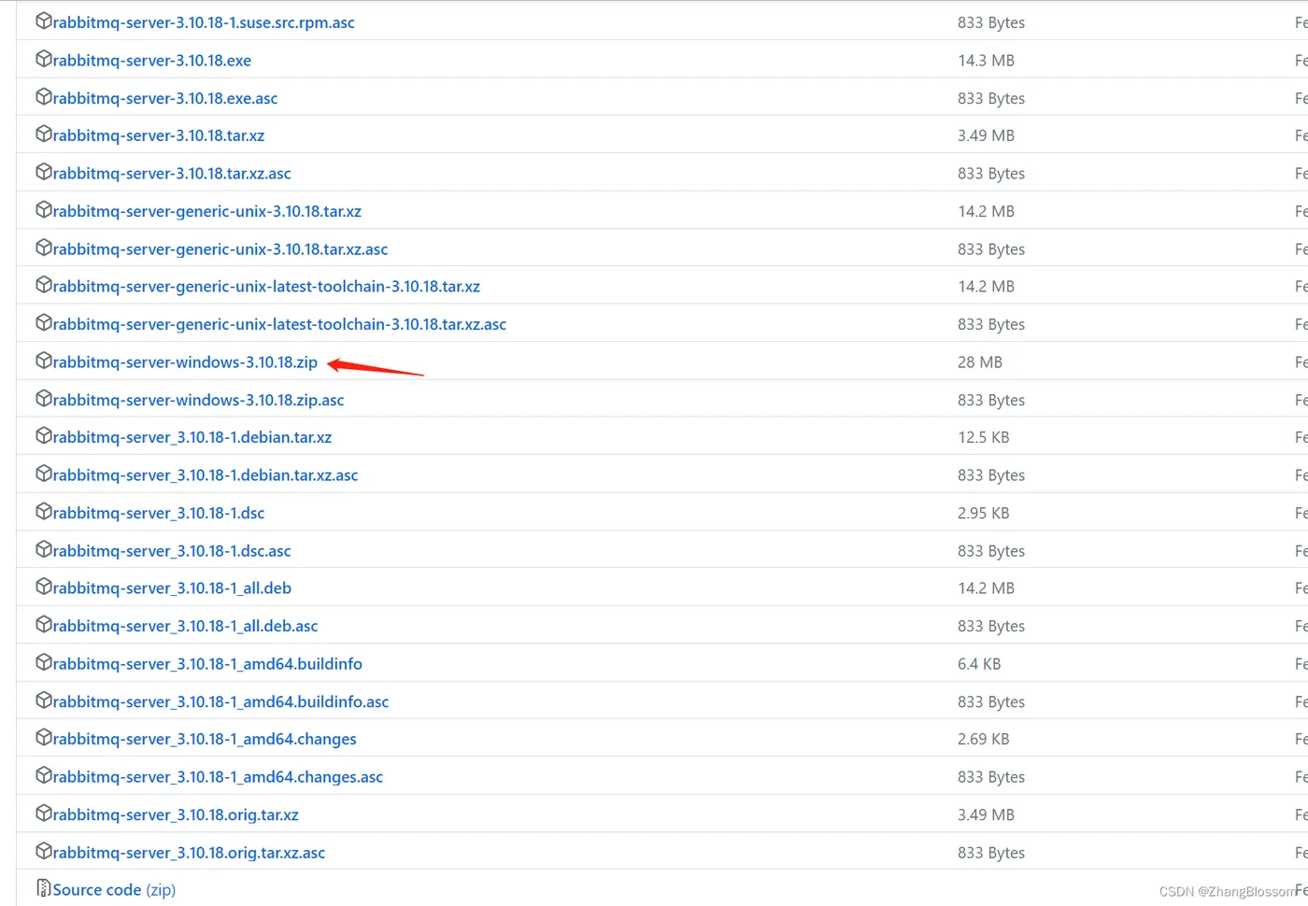Open rabbitmq-server-windows-3.10.18.zip.asc link

198,400
